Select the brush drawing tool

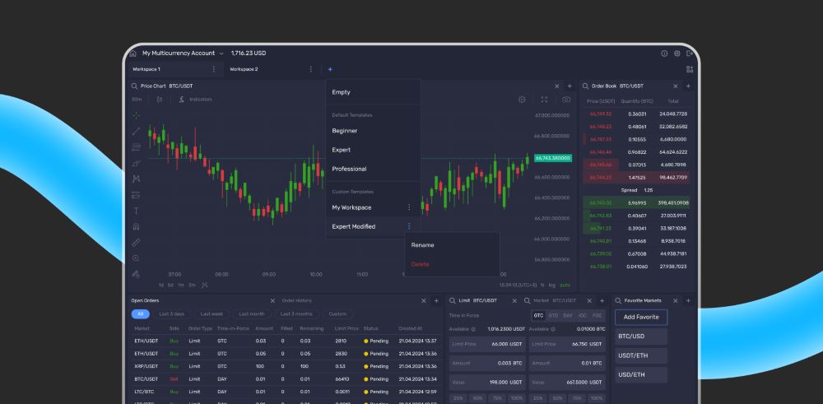tap(137, 163)
